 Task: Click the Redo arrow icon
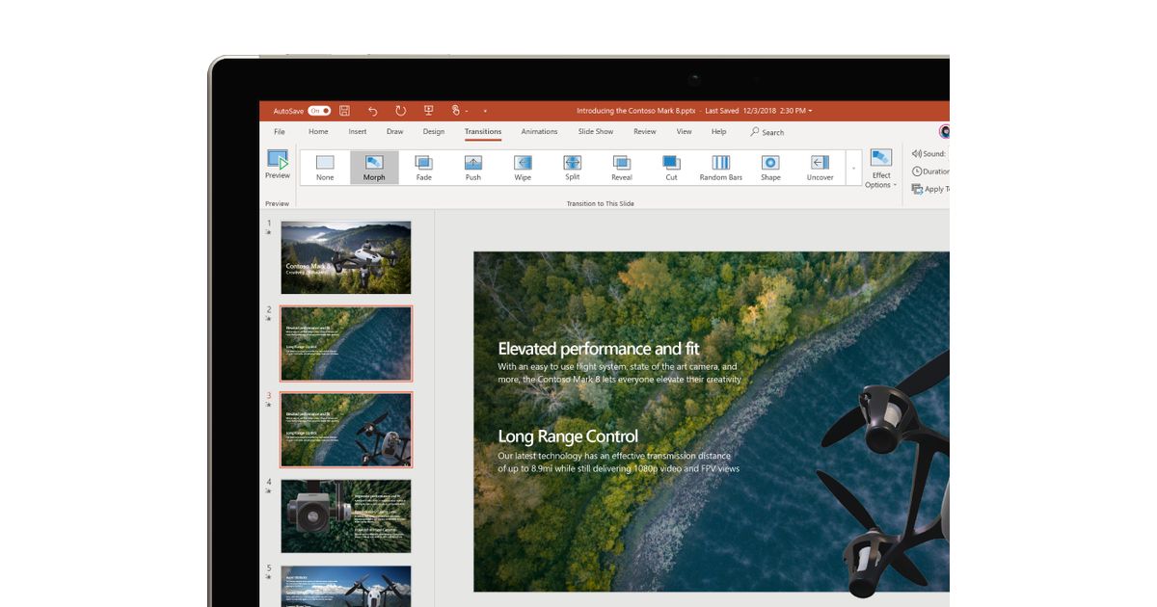401,111
